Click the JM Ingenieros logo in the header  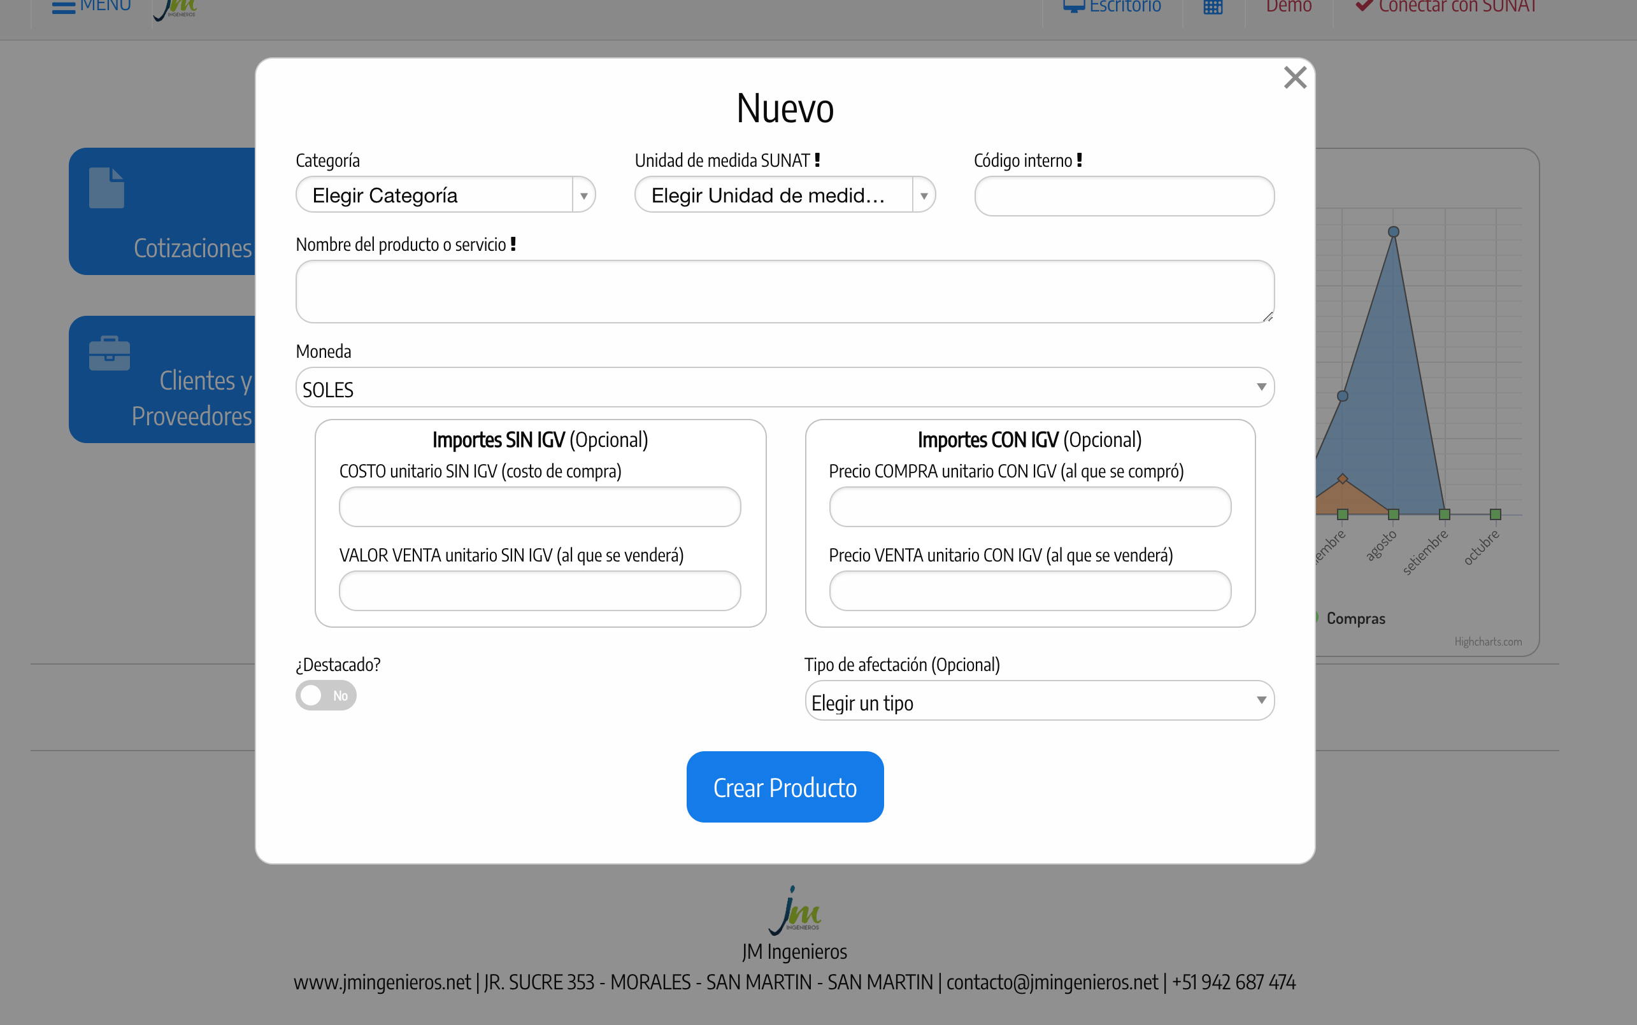click(176, 9)
